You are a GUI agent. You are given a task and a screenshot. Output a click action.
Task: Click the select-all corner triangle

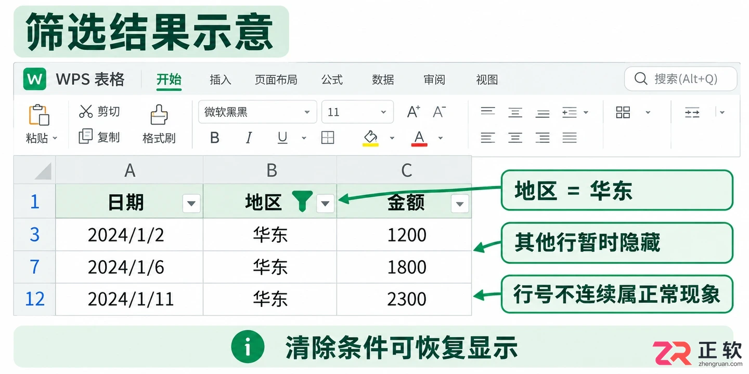pyautogui.click(x=43, y=171)
